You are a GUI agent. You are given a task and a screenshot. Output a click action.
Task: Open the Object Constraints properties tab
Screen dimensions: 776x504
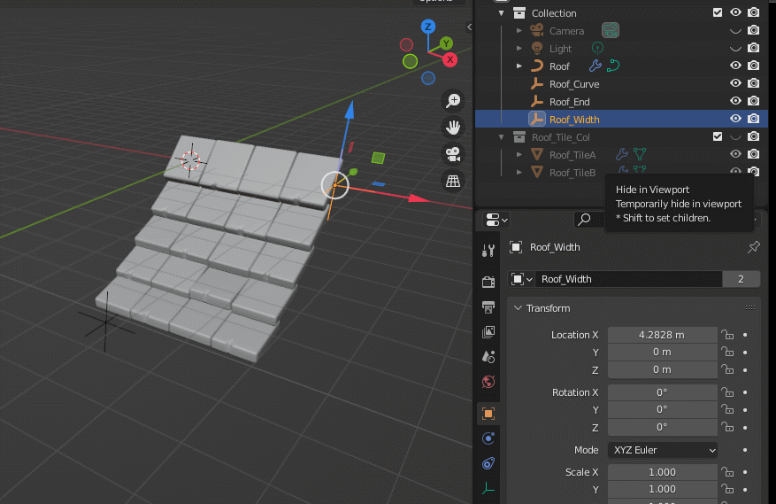coord(488,463)
